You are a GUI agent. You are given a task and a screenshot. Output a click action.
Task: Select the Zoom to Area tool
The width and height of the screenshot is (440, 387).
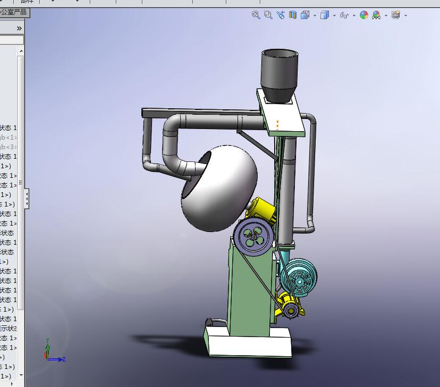tap(268, 15)
